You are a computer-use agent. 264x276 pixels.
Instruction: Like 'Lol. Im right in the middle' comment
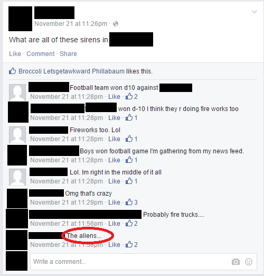coord(114,181)
